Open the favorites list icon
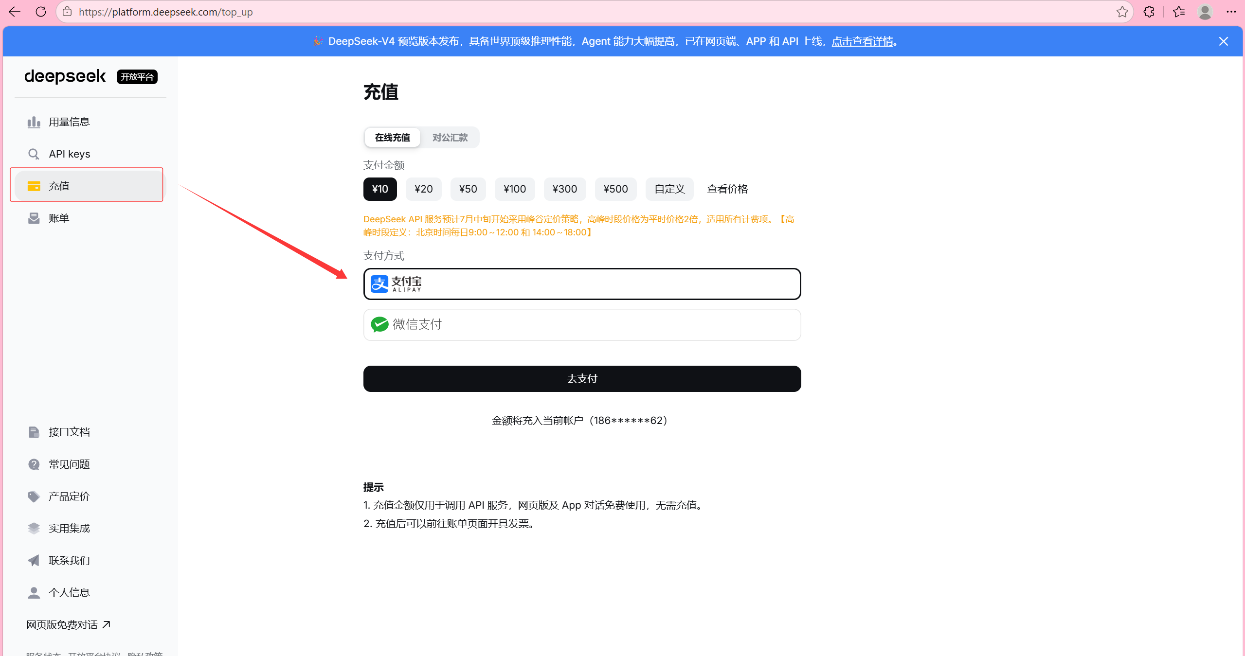Image resolution: width=1245 pixels, height=656 pixels. (1179, 12)
